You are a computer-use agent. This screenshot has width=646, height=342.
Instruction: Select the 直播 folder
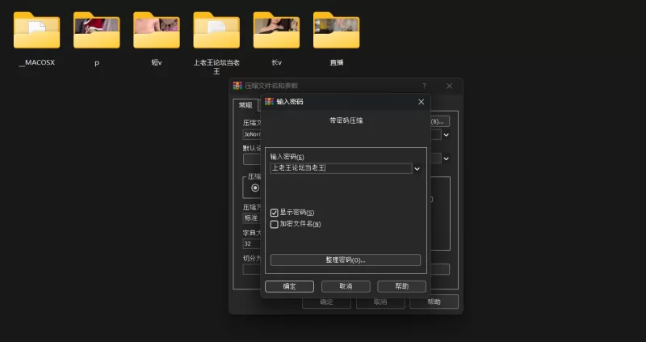tap(336, 32)
